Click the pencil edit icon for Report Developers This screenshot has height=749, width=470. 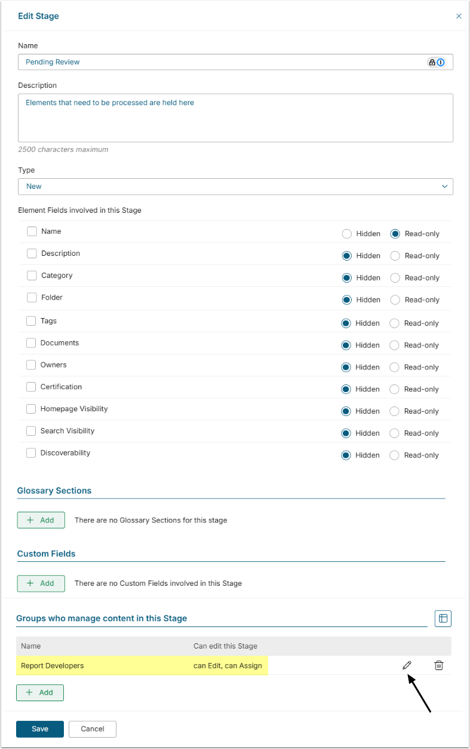407,665
